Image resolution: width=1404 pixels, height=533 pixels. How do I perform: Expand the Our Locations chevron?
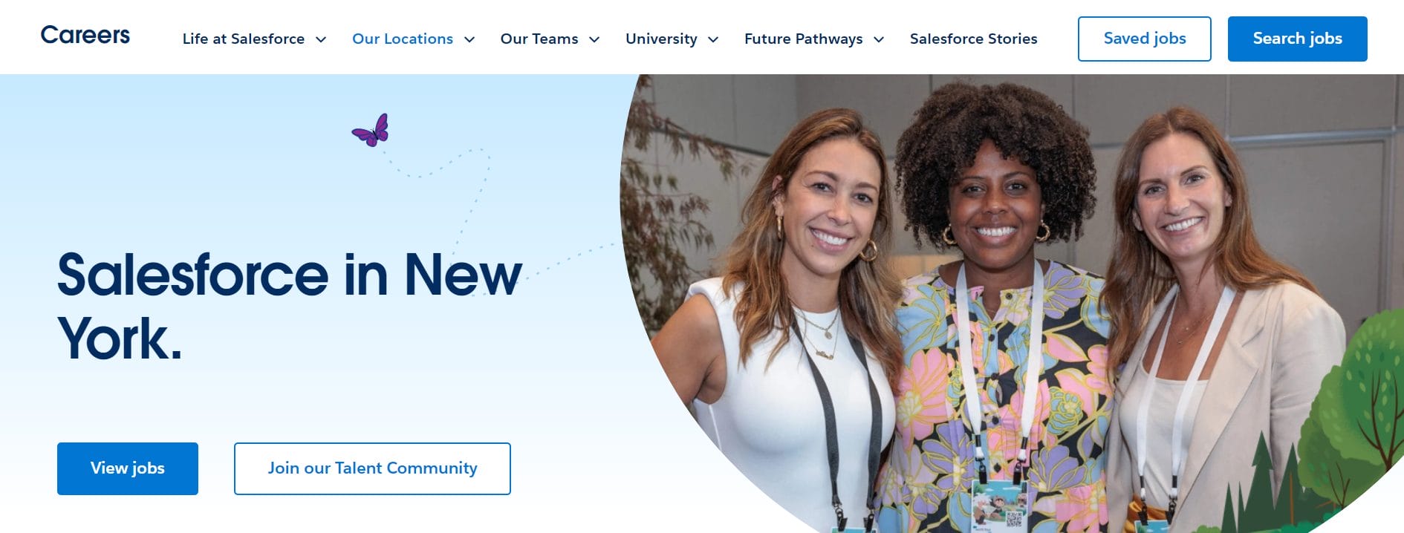[x=469, y=39]
